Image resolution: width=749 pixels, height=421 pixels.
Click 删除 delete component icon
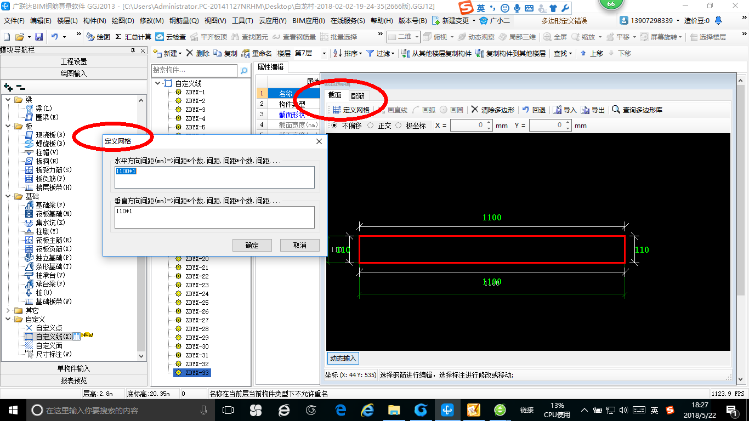[198, 53]
